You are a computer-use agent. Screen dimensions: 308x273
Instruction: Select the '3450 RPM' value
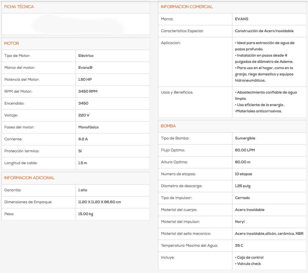coord(88,91)
